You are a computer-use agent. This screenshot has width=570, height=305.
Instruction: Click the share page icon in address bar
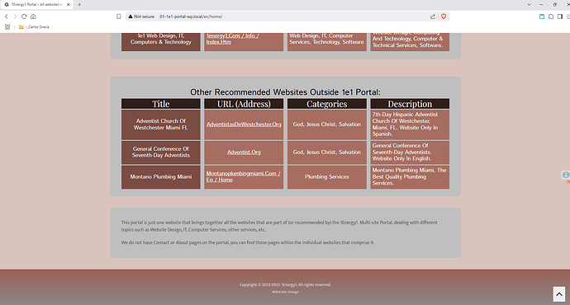pyautogui.click(x=433, y=16)
